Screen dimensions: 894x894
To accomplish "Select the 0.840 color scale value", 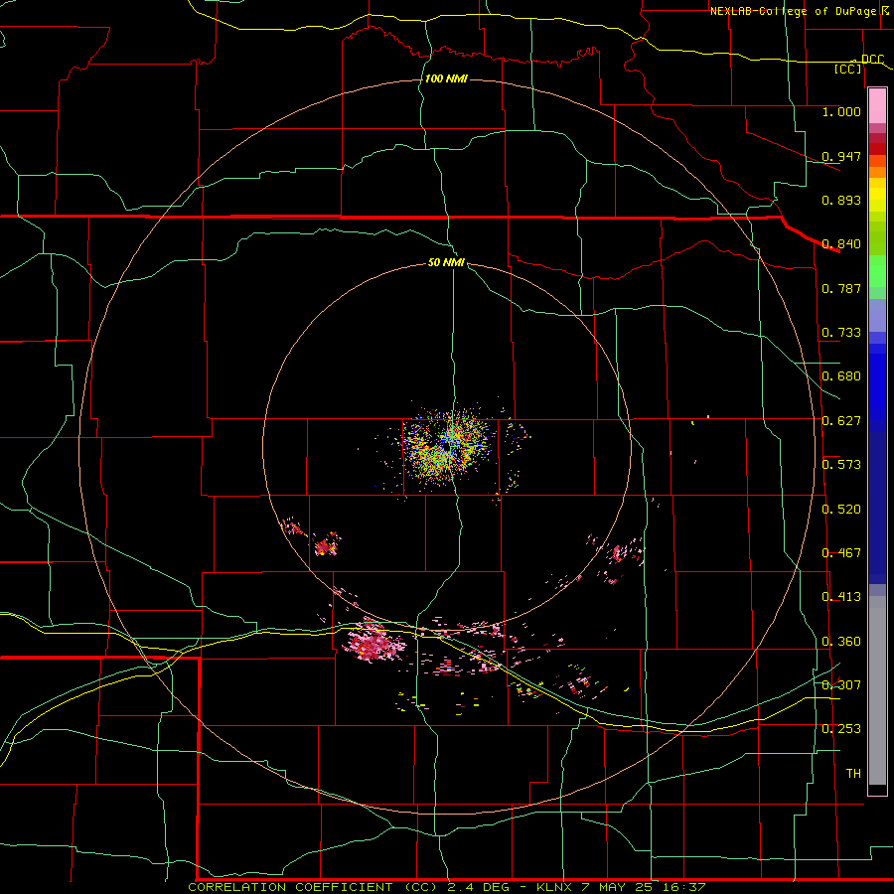I will (x=841, y=244).
